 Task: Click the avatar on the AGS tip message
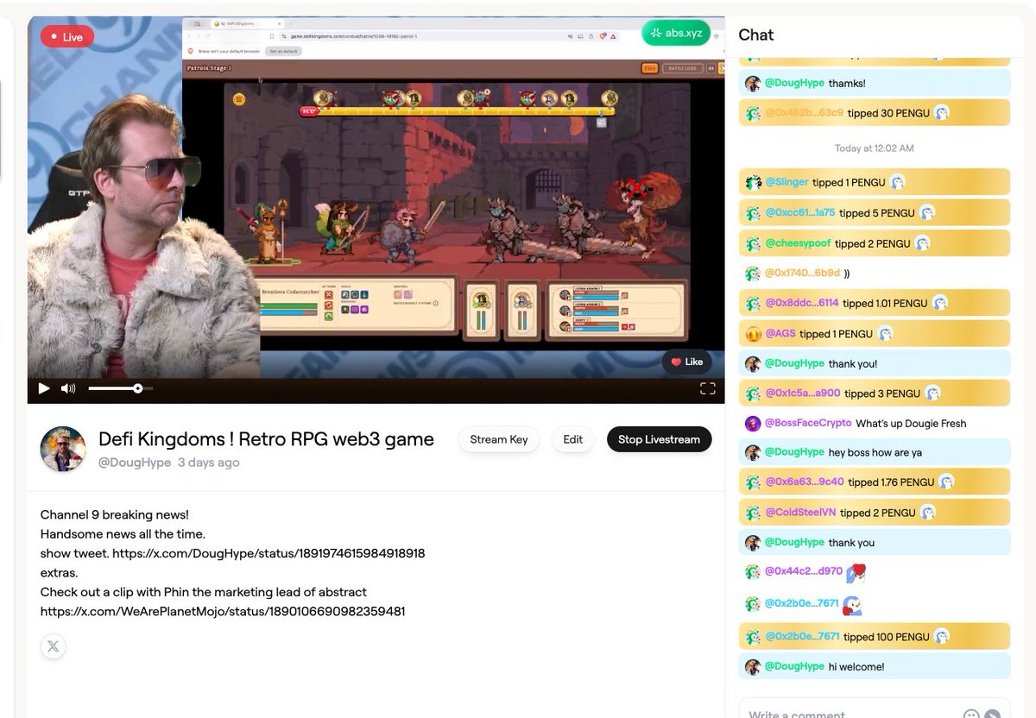(753, 334)
